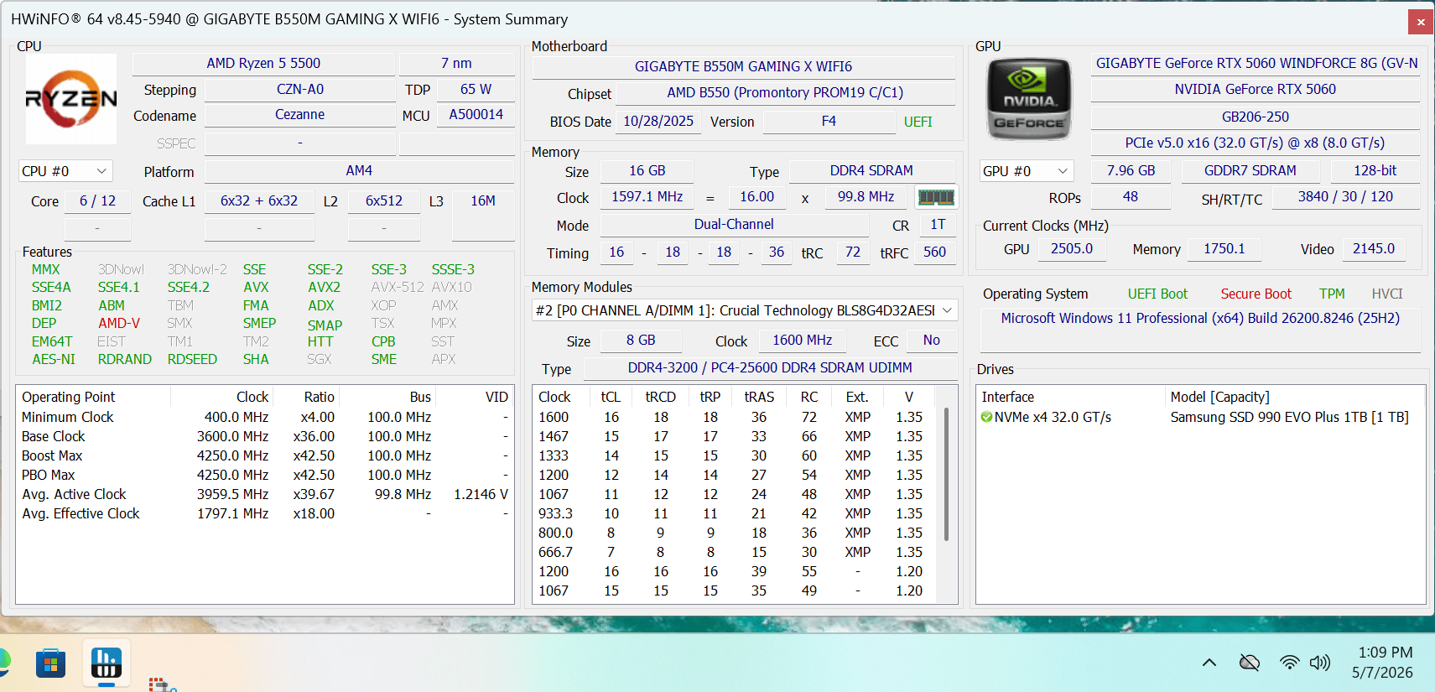The image size is (1435, 692).
Task: Close the HWiNFO System Summary window
Action: [x=1421, y=22]
